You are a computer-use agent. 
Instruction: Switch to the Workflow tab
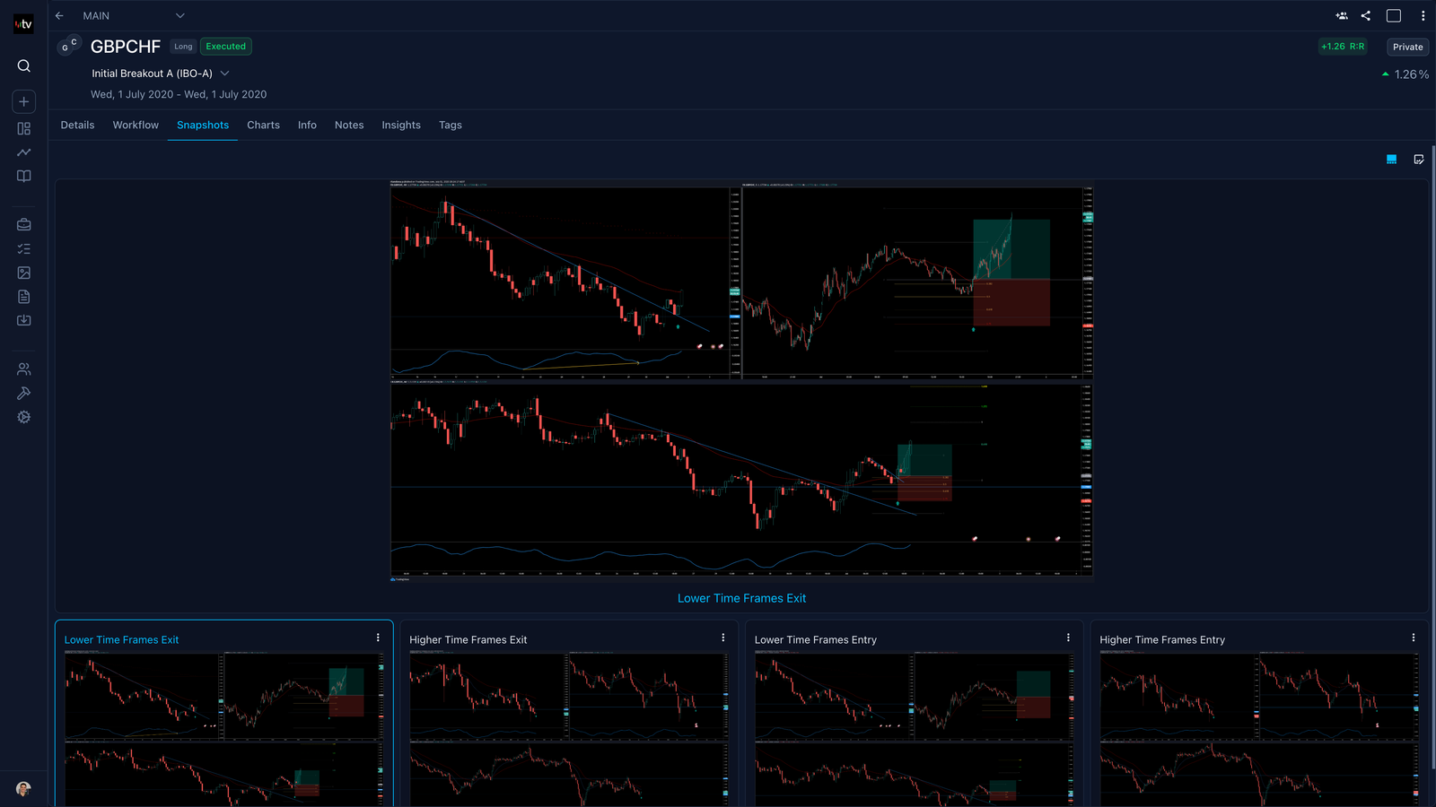[136, 126]
